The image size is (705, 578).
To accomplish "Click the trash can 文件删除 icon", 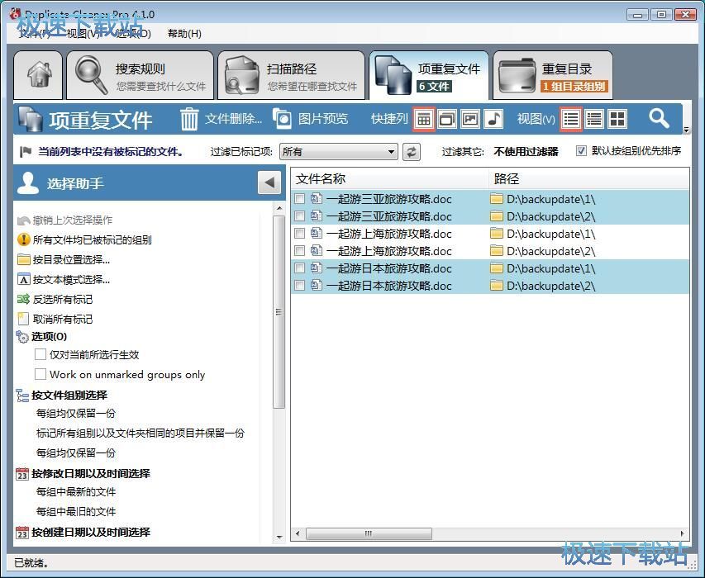I will [x=188, y=119].
